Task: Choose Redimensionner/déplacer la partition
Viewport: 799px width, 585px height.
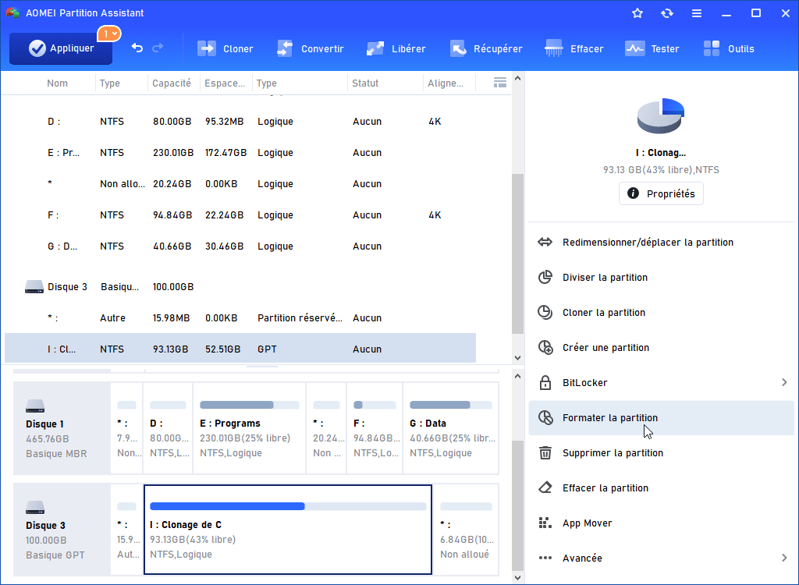Action: pos(661,242)
